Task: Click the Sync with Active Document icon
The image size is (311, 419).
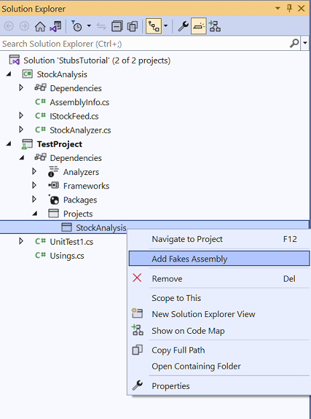Action: tap(101, 26)
